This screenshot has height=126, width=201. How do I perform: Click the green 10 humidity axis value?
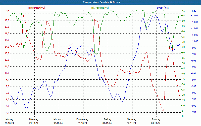[183, 106]
